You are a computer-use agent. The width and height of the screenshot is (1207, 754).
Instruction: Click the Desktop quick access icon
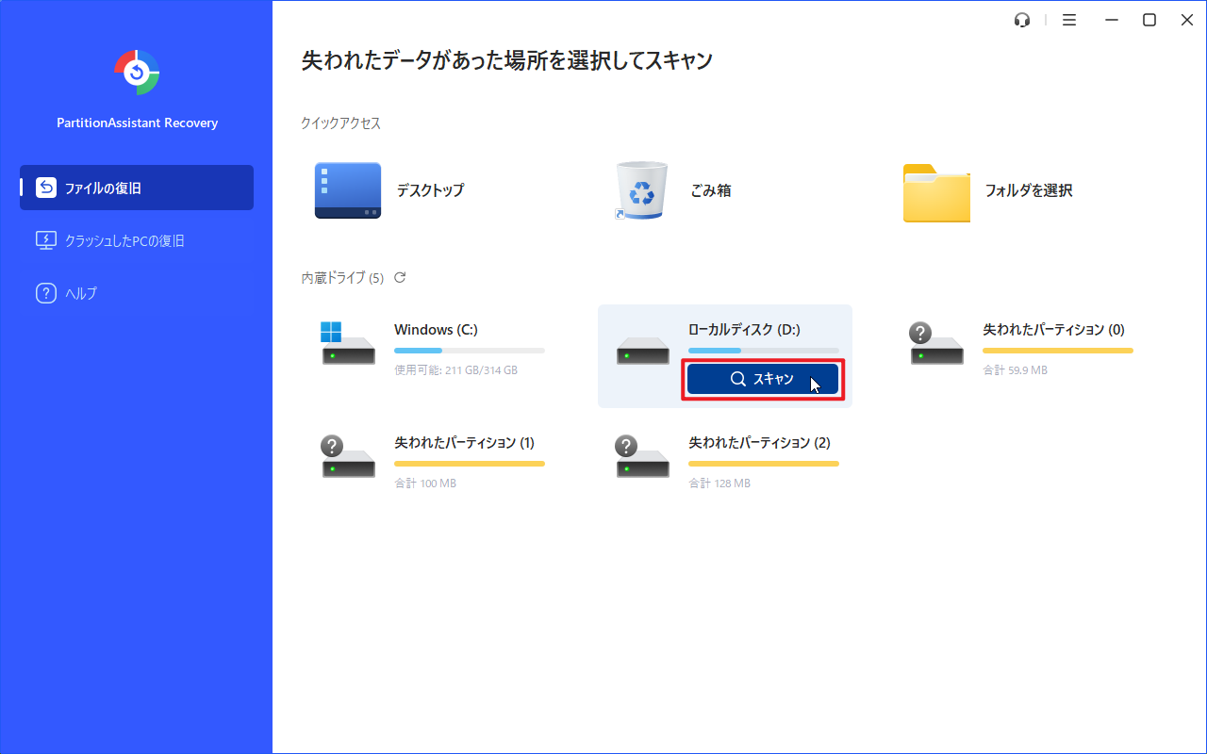click(347, 190)
